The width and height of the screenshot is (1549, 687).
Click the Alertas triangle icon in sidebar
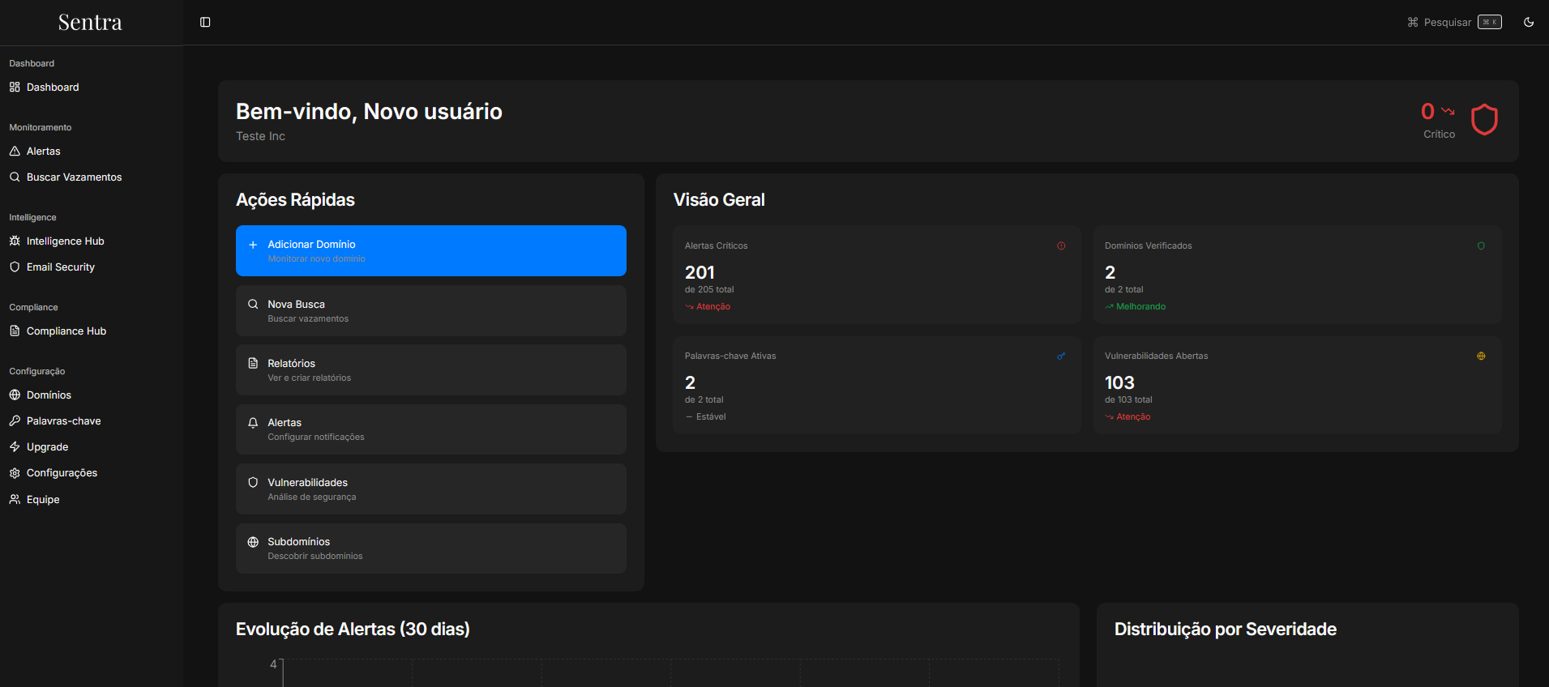(15, 151)
